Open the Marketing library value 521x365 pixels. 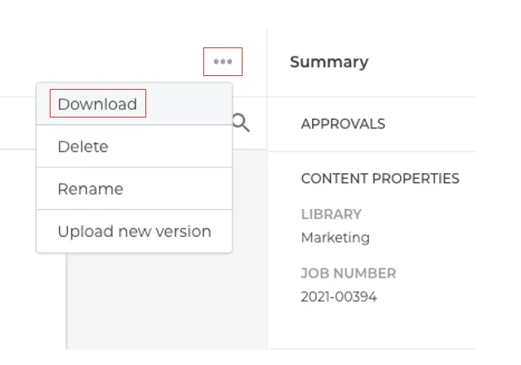point(336,238)
